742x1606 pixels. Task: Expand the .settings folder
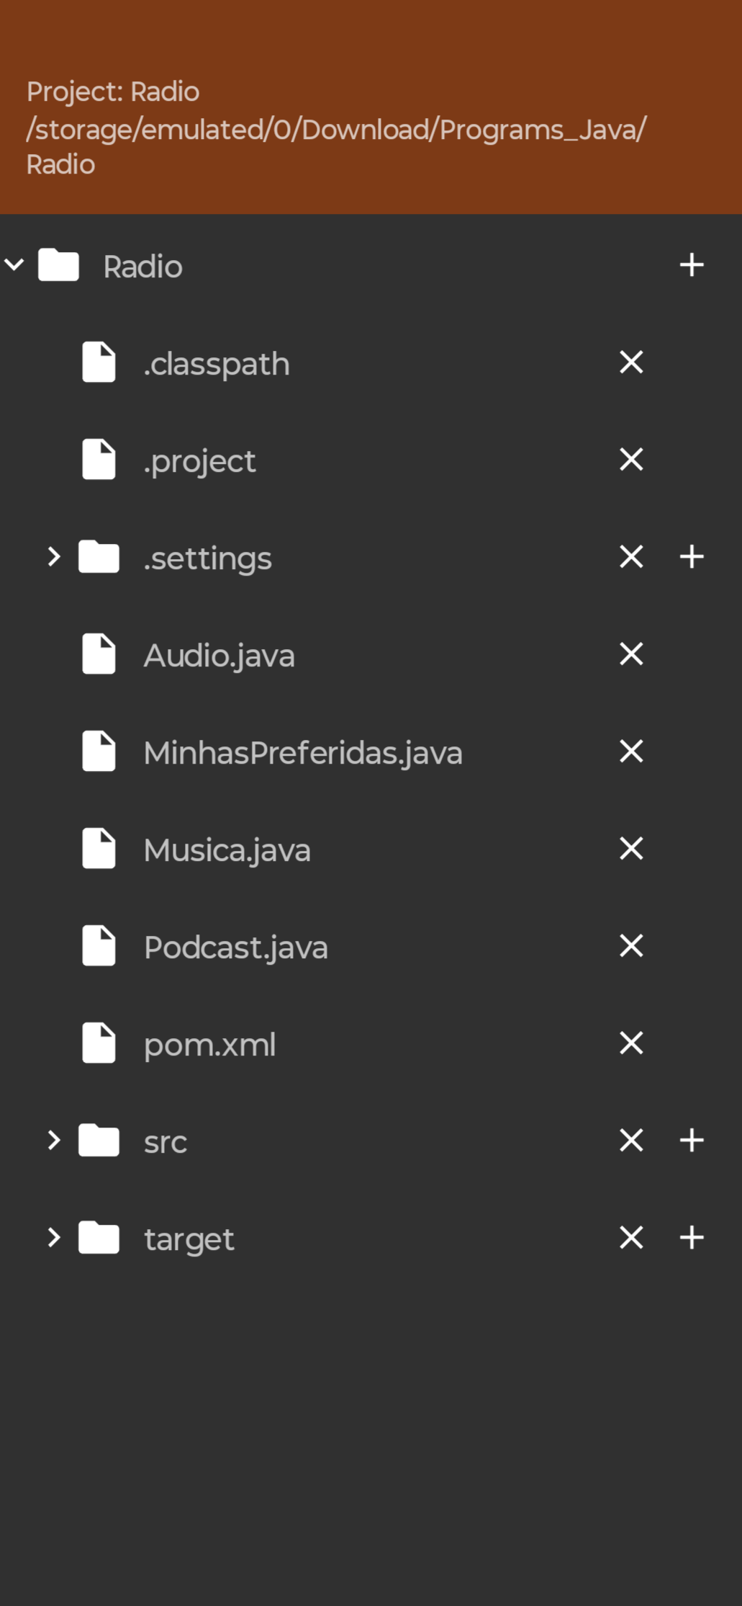(x=54, y=557)
